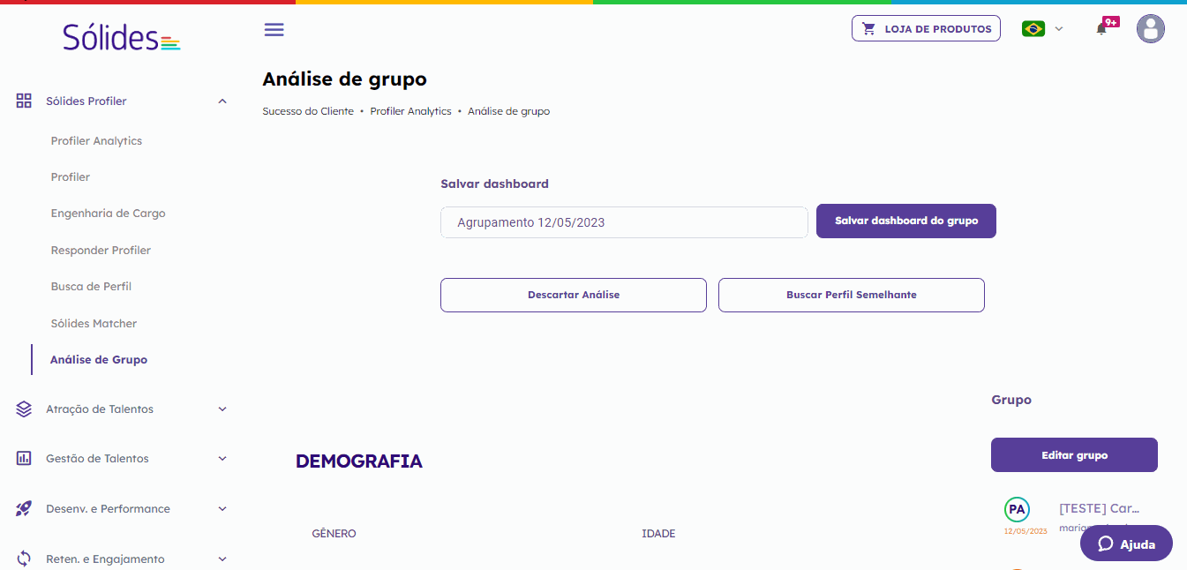
Task: Click the Sólides logo
Action: coord(122,37)
